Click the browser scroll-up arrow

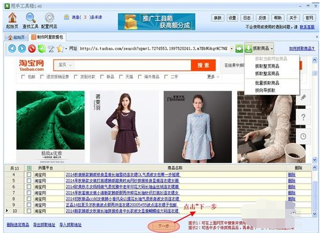(314, 60)
